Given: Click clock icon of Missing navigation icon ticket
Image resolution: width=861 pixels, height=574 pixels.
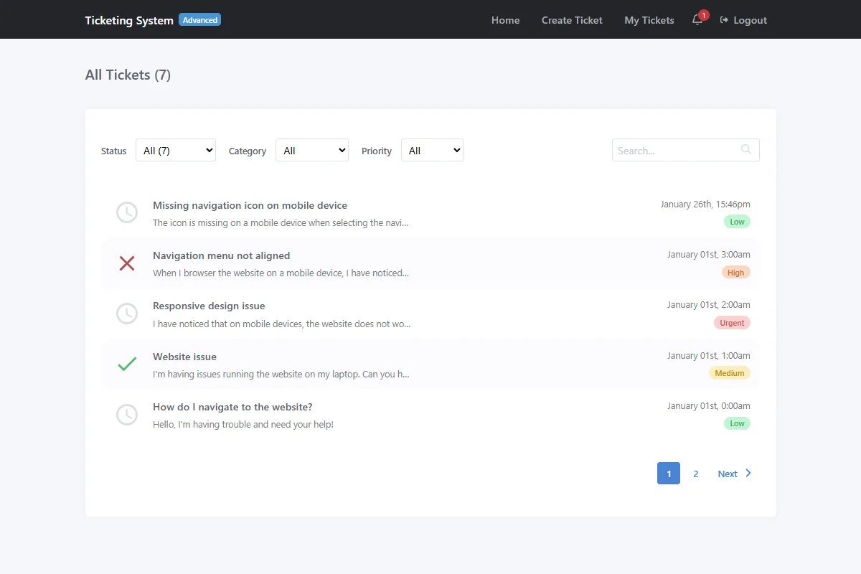Looking at the screenshot, I should click(x=127, y=212).
